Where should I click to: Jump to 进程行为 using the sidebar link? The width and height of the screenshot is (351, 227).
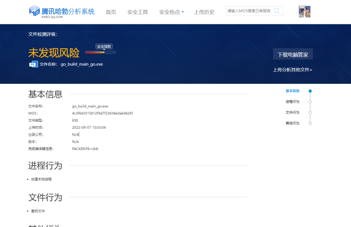pyautogui.click(x=292, y=102)
